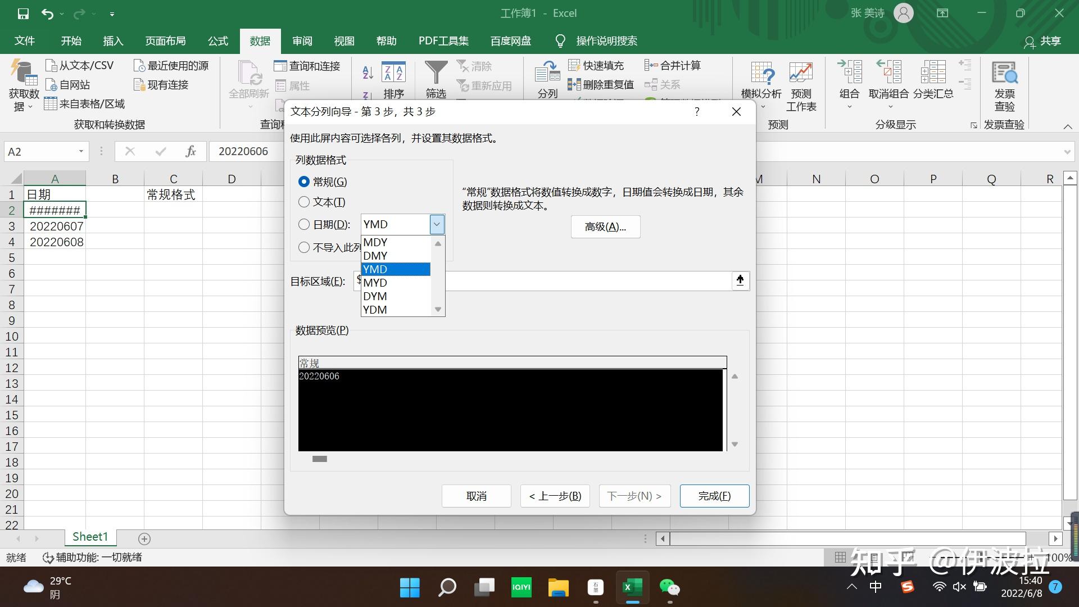Open the Windows Start menu
The height and width of the screenshot is (607, 1079).
[x=410, y=588]
